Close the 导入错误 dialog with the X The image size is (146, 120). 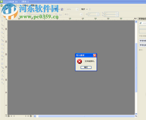pyautogui.click(x=95, y=55)
